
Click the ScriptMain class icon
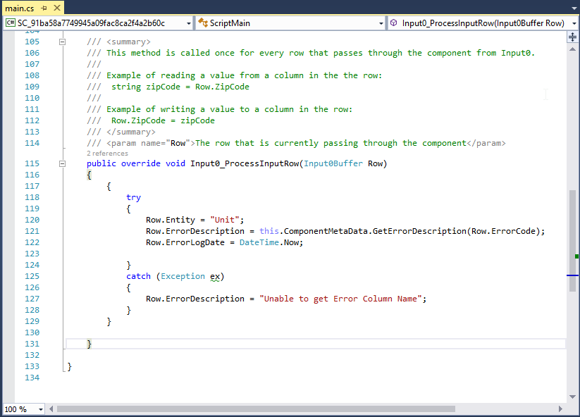pyautogui.click(x=203, y=23)
